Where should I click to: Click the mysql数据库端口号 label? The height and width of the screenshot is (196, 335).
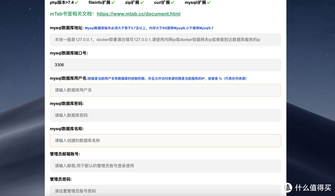(x=68, y=53)
